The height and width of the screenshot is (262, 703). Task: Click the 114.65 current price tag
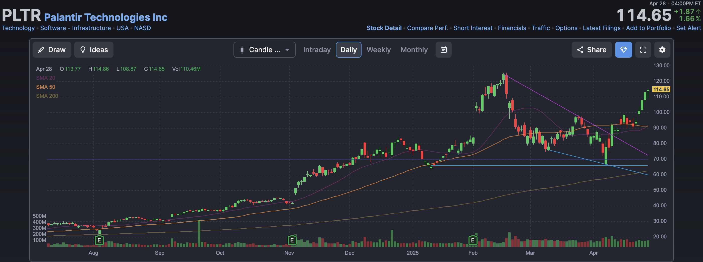(x=661, y=90)
